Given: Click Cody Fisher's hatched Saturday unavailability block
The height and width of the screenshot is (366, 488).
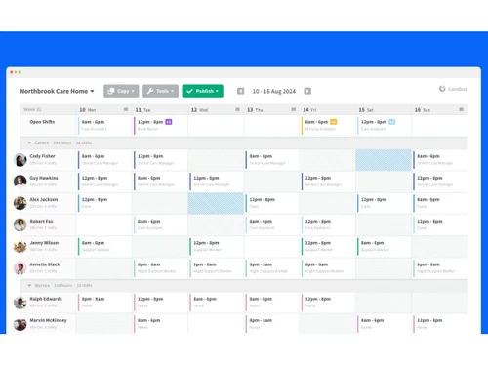Looking at the screenshot, I should [x=384, y=160].
